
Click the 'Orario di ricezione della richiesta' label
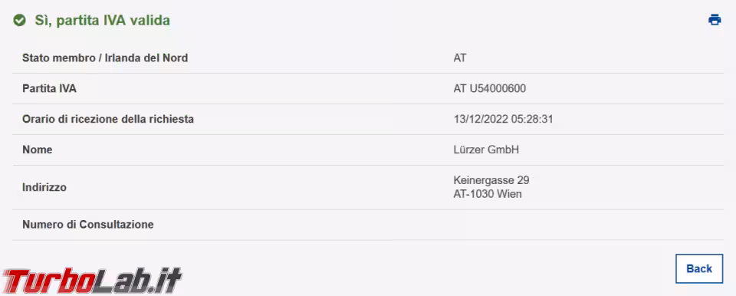pos(108,120)
